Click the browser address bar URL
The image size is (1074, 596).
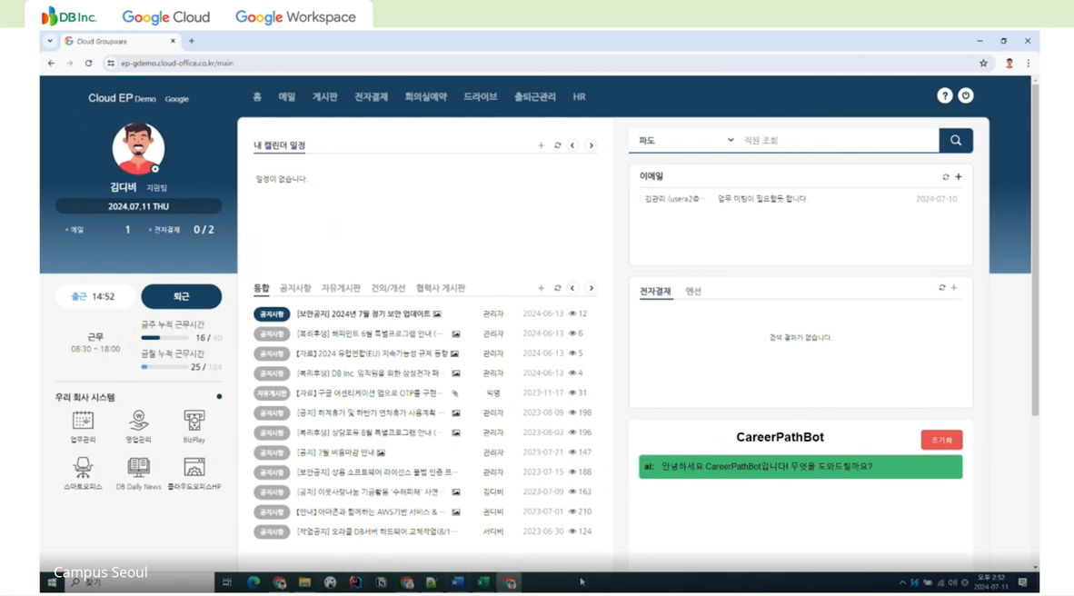pyautogui.click(x=176, y=63)
